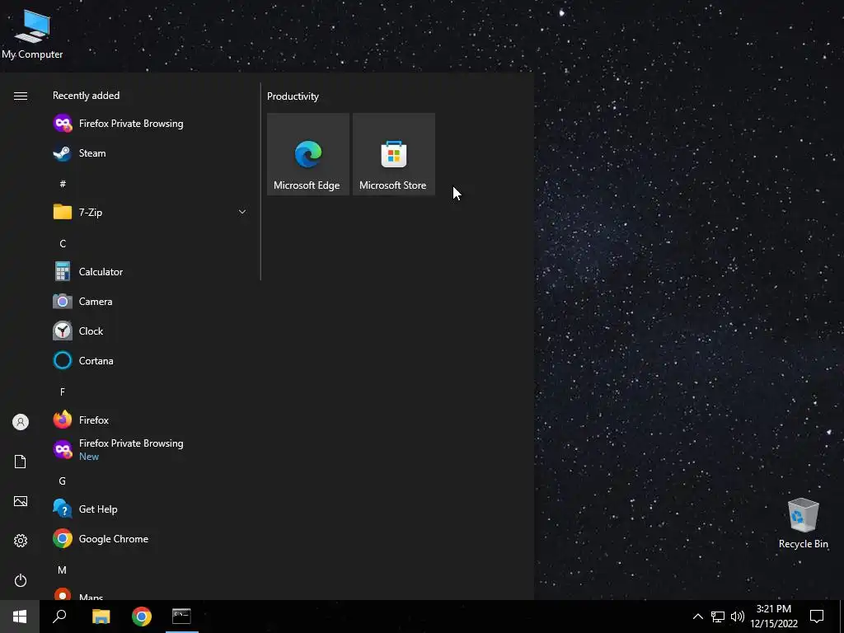The height and width of the screenshot is (633, 844).
Task: Open the notification action center icon
Action: point(817,617)
